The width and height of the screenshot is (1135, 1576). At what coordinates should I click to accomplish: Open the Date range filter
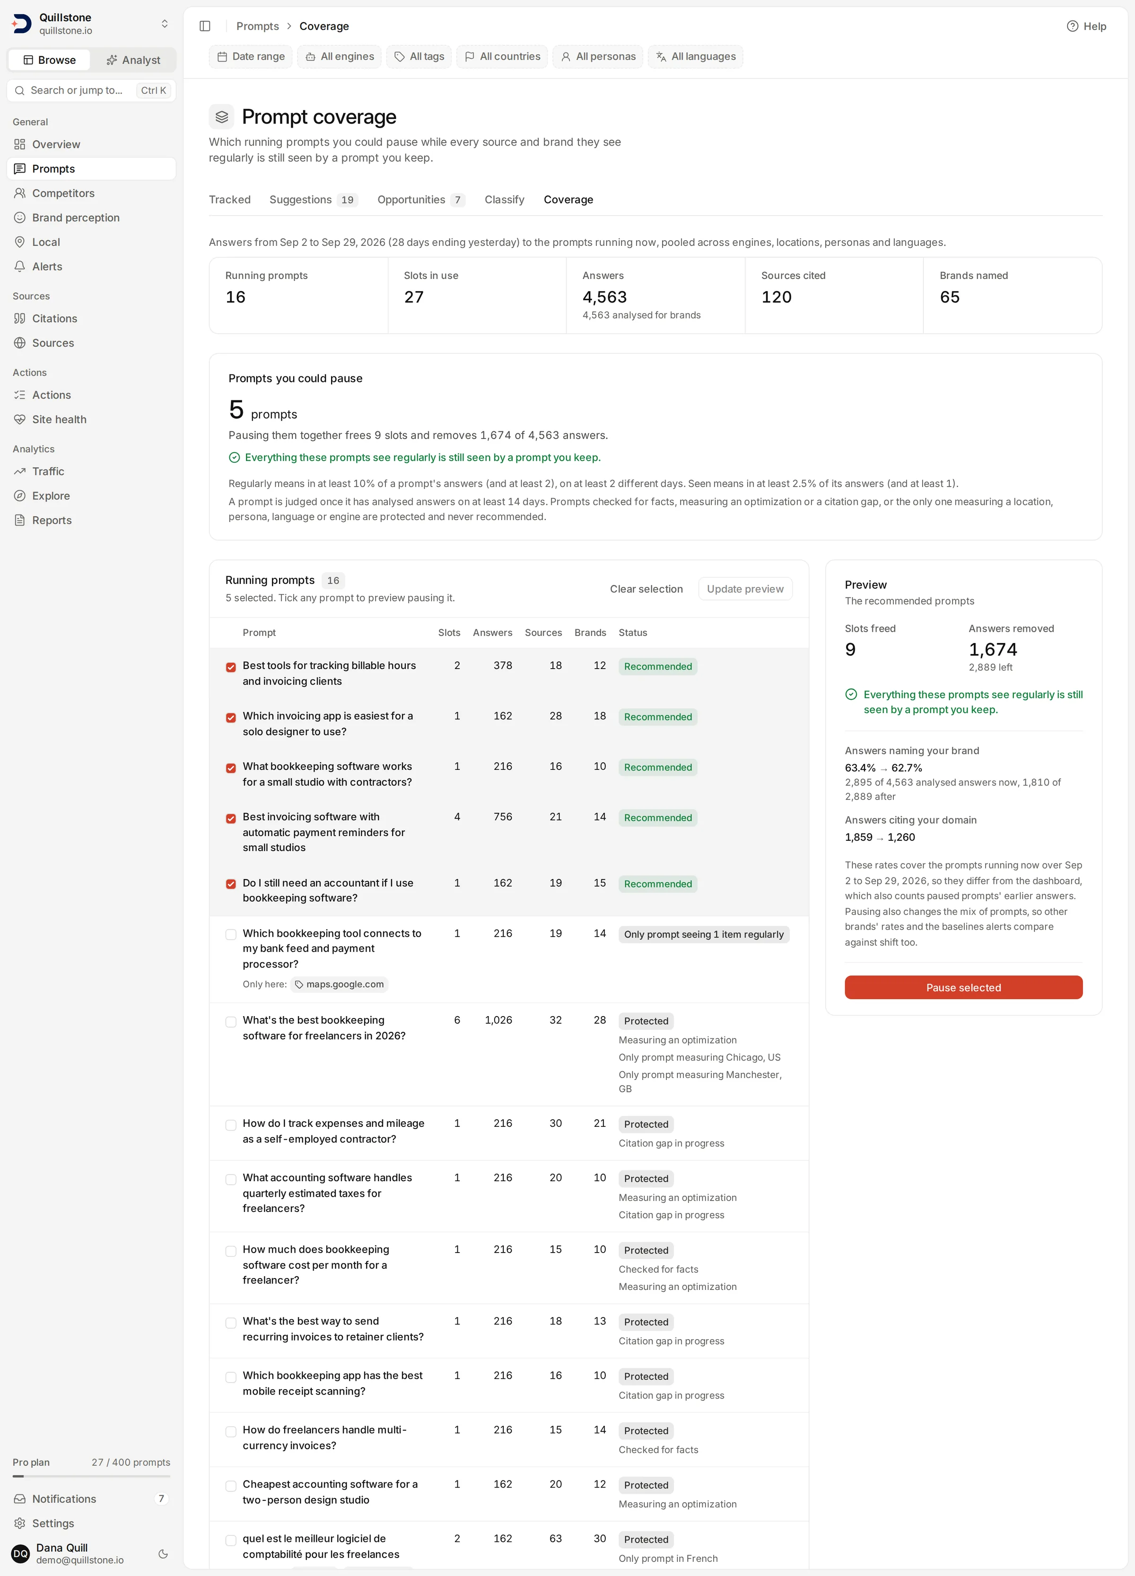[251, 56]
